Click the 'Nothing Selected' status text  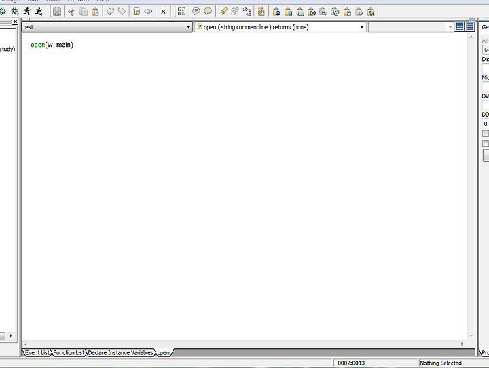[x=441, y=363]
